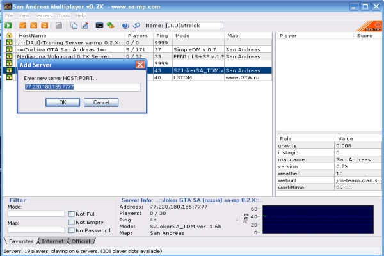The image size is (384, 256).
Task: Open the Help menu
Action: (80, 15)
